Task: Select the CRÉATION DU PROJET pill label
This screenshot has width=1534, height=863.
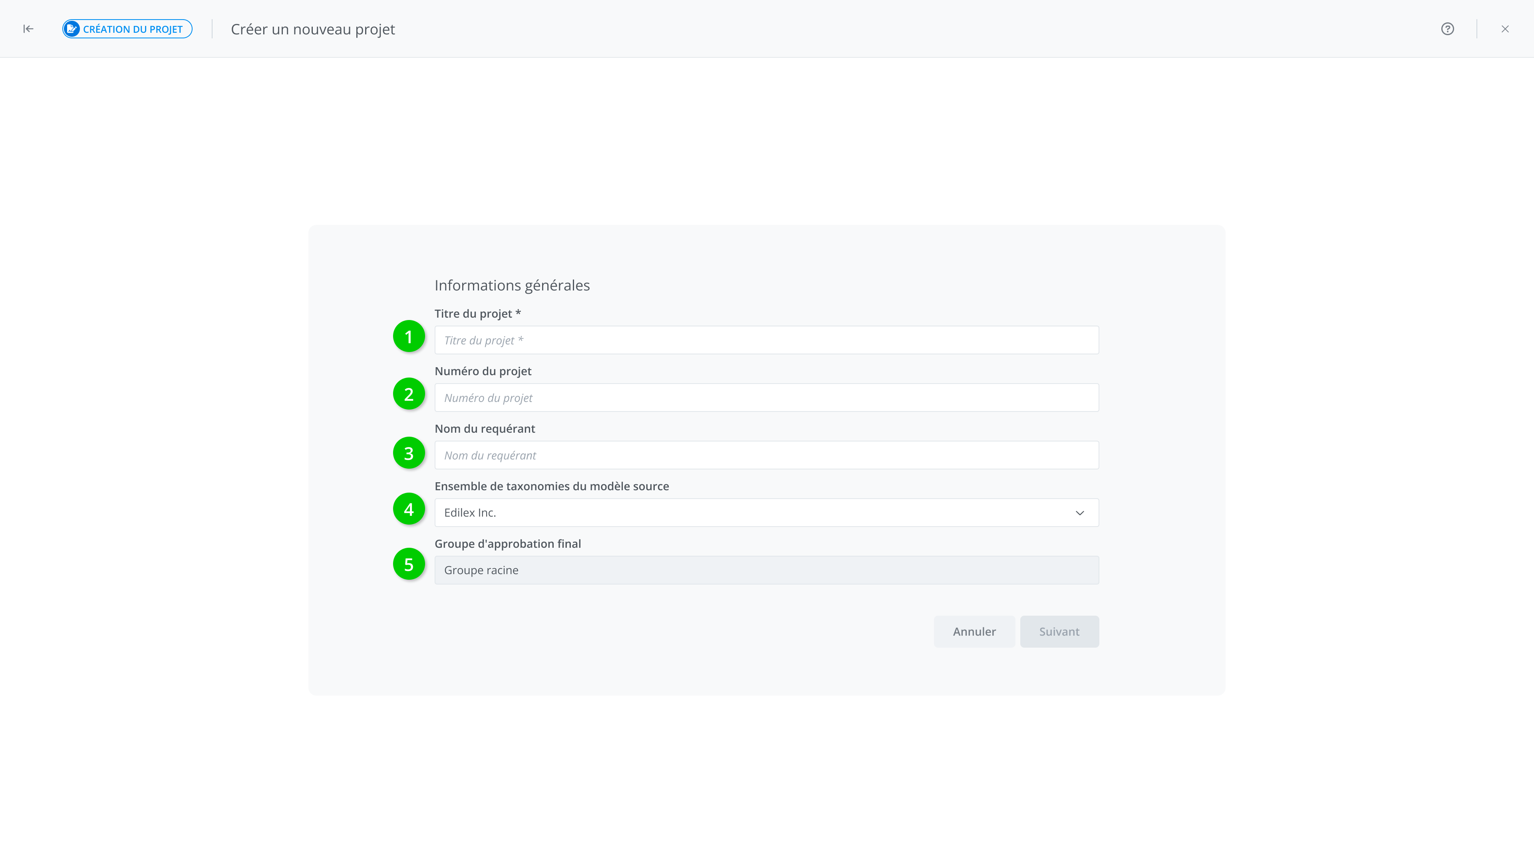Action: pos(133,29)
